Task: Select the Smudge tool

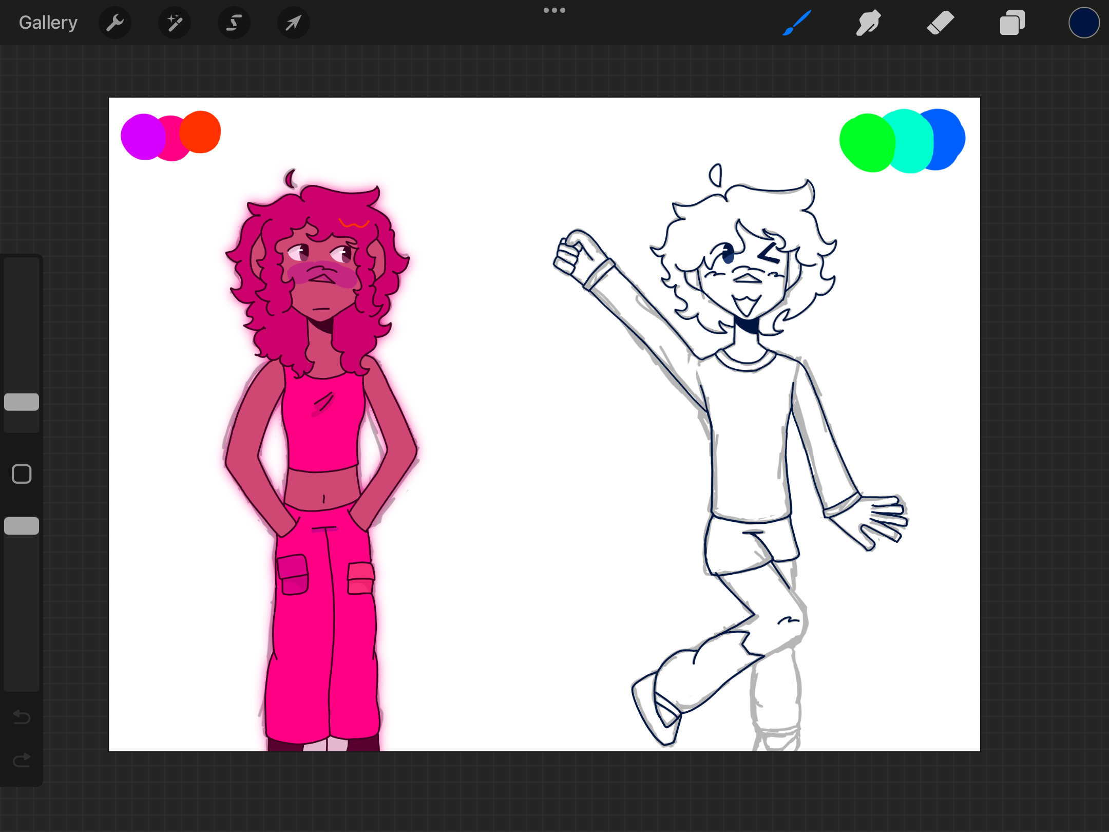Action: pos(868,23)
